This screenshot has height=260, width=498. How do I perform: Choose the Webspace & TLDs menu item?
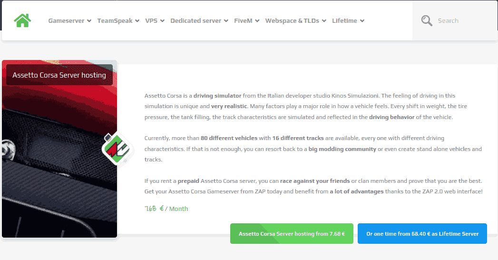click(x=292, y=20)
